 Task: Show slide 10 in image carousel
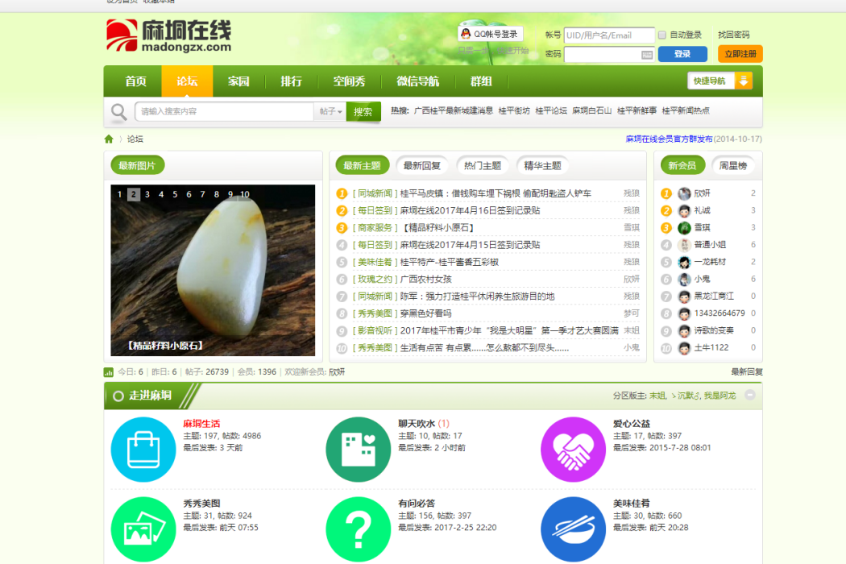tap(245, 194)
